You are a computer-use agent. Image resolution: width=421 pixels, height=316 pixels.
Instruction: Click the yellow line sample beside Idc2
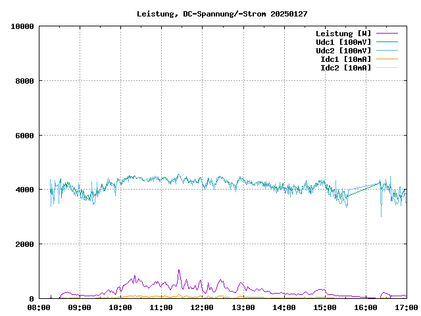pyautogui.click(x=387, y=68)
